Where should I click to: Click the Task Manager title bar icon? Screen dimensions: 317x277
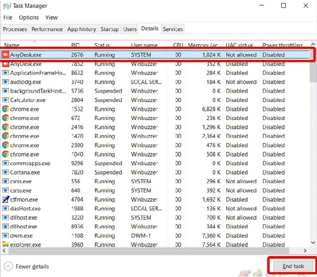7,6
